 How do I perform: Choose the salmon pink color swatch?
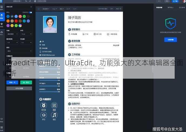[x=20, y=16]
